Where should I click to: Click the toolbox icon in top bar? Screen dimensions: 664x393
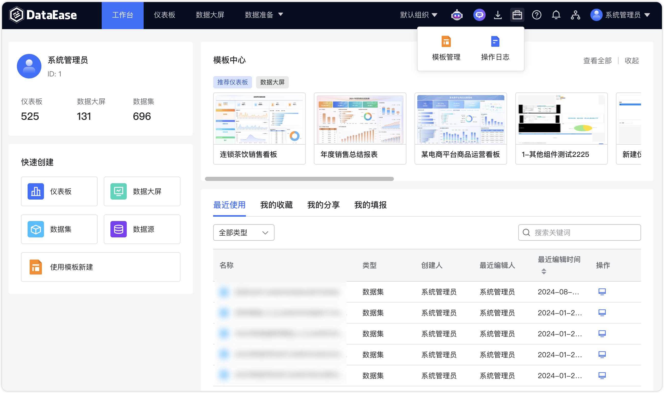click(517, 15)
